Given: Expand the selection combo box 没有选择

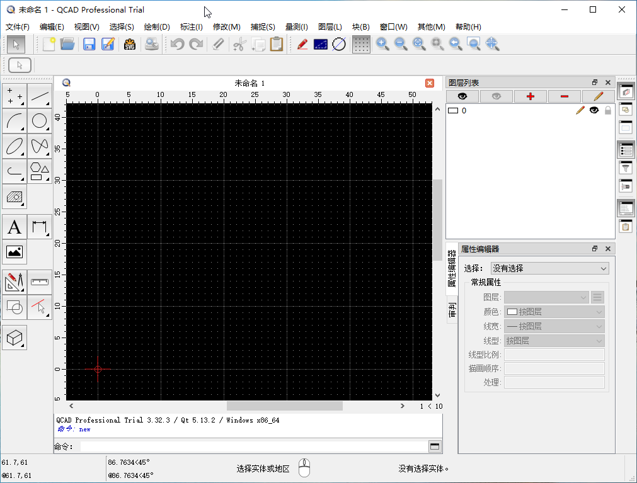Looking at the screenshot, I should click(550, 268).
